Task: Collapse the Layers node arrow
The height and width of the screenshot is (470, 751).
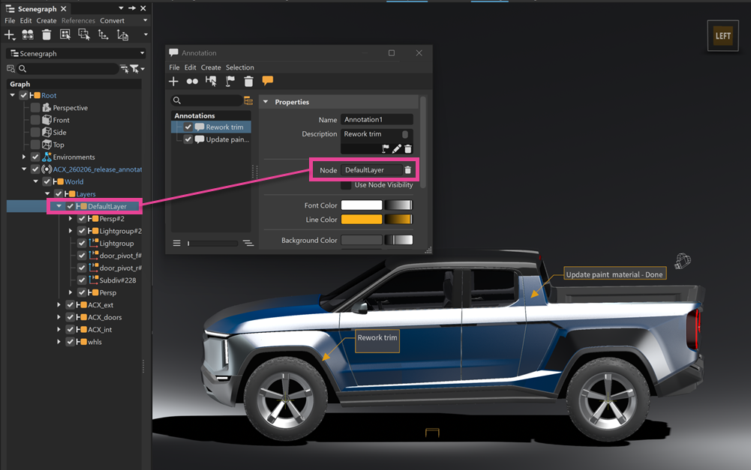Action: tap(47, 194)
